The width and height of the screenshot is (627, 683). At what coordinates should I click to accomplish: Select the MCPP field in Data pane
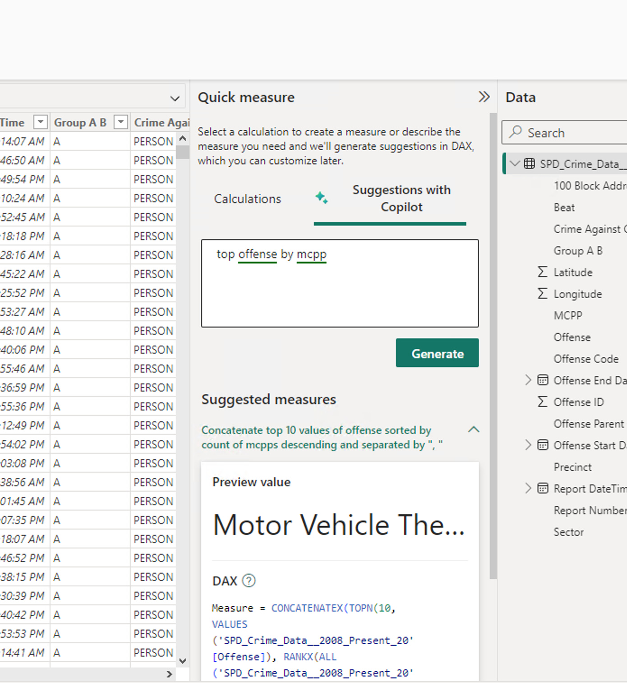[x=567, y=315]
